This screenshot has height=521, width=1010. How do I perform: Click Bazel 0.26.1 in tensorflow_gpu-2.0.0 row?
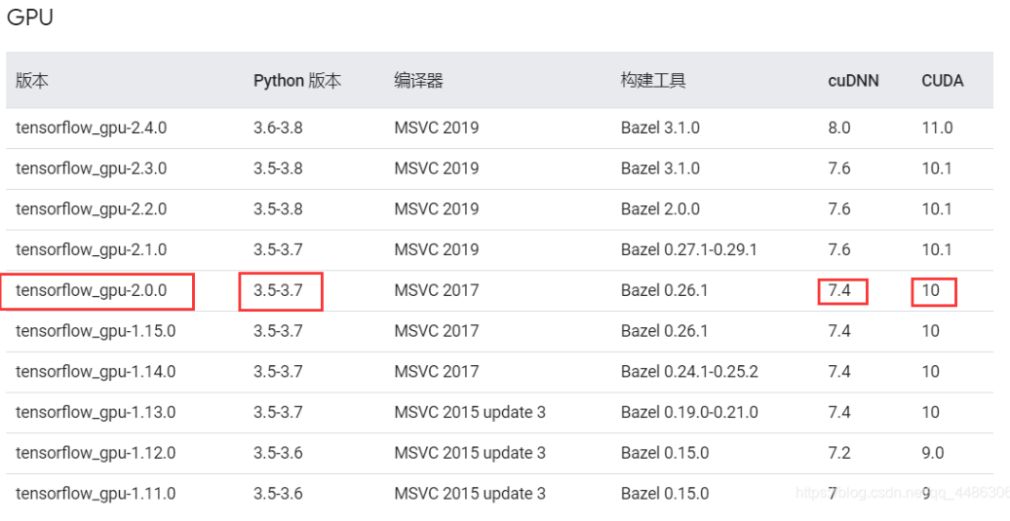pos(664,290)
